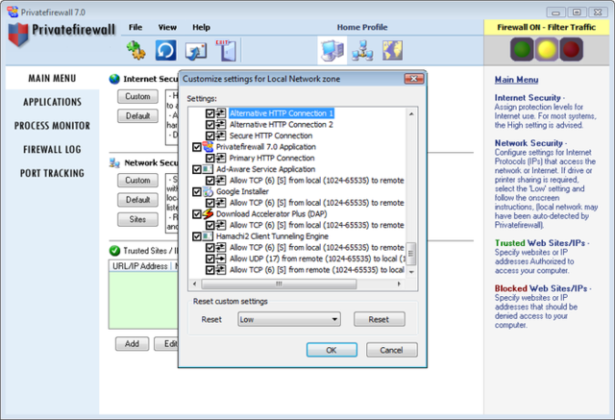Viewport: 615px width, 420px height.
Task: Click Default under Internet Security
Action: 137,116
